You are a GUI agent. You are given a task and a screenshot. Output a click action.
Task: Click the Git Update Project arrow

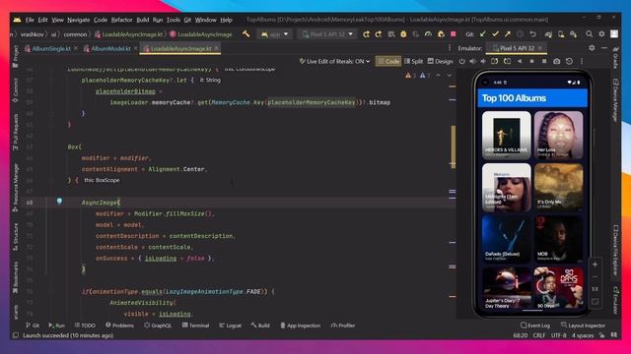click(483, 34)
